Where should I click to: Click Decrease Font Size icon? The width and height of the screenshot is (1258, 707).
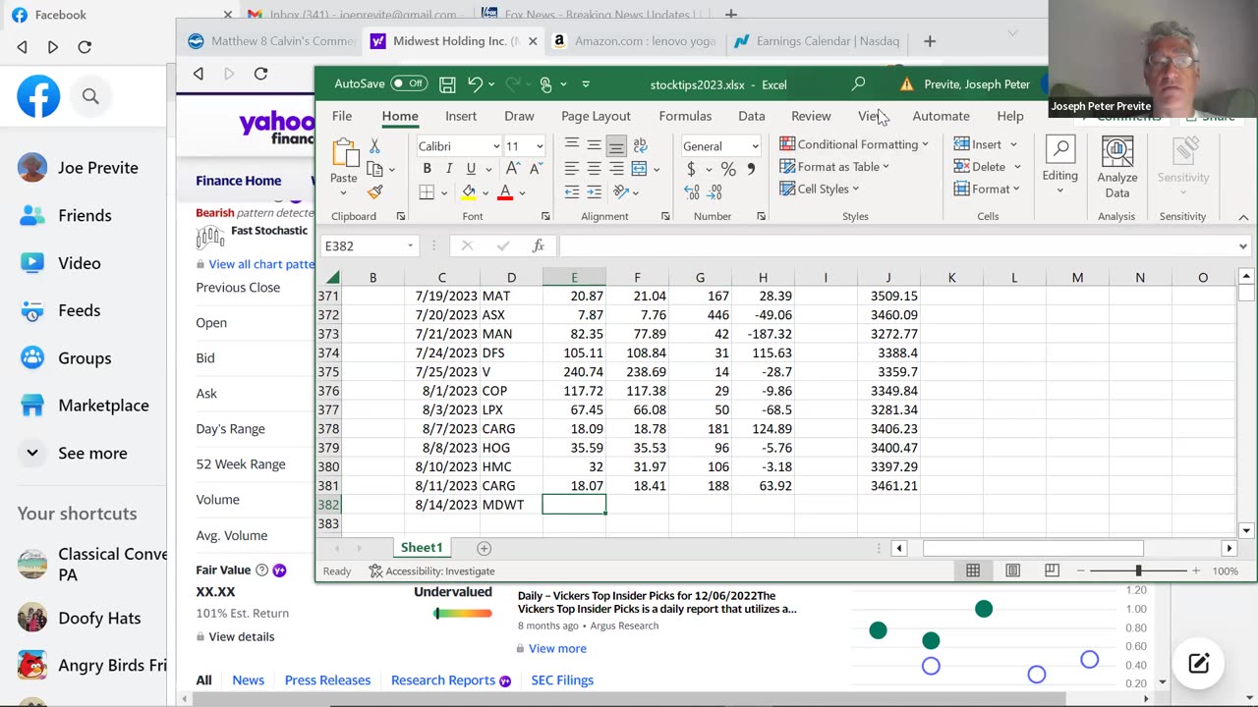535,169
